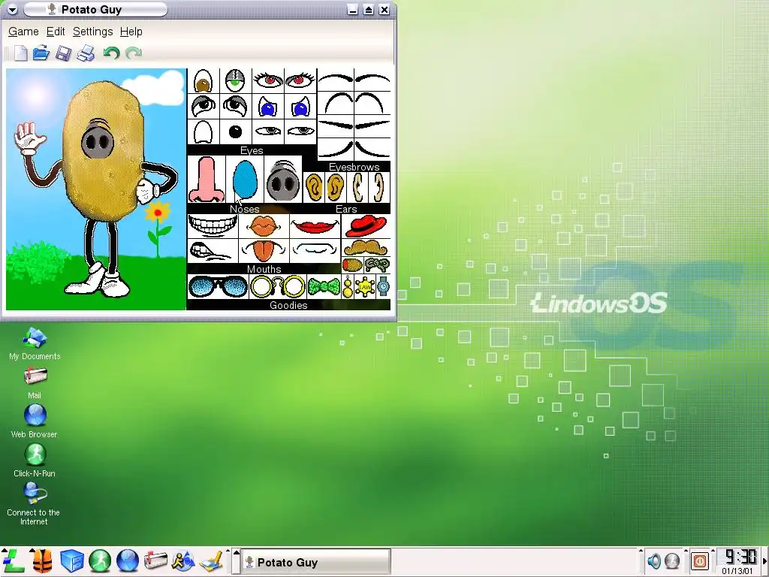Image resolution: width=769 pixels, height=577 pixels.
Task: Pick the yellow round spectacles goodie
Action: pos(278,286)
